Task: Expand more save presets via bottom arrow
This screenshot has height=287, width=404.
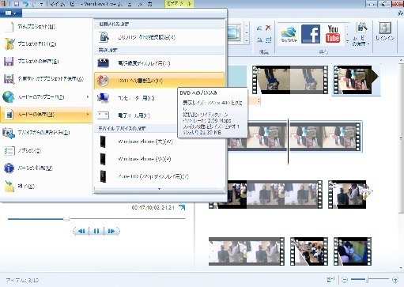Action: coord(159,189)
